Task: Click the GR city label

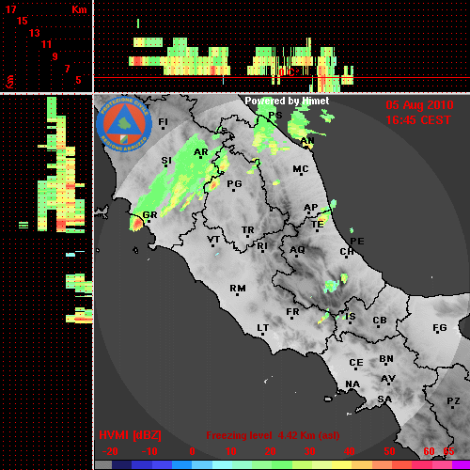Action: [x=149, y=215]
